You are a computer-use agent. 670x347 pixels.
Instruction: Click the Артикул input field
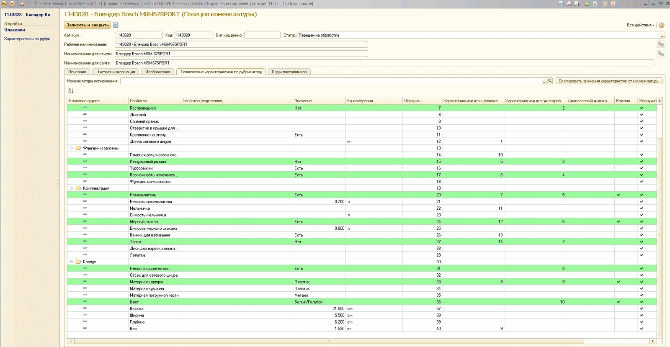[139, 35]
